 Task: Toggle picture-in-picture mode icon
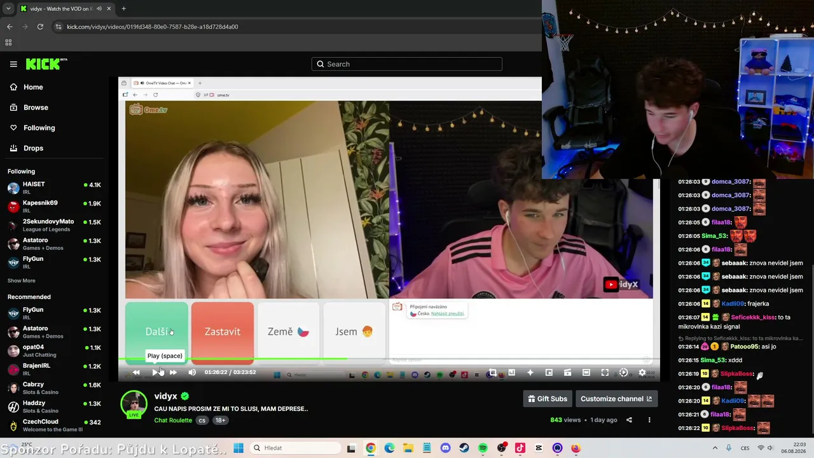coord(549,373)
